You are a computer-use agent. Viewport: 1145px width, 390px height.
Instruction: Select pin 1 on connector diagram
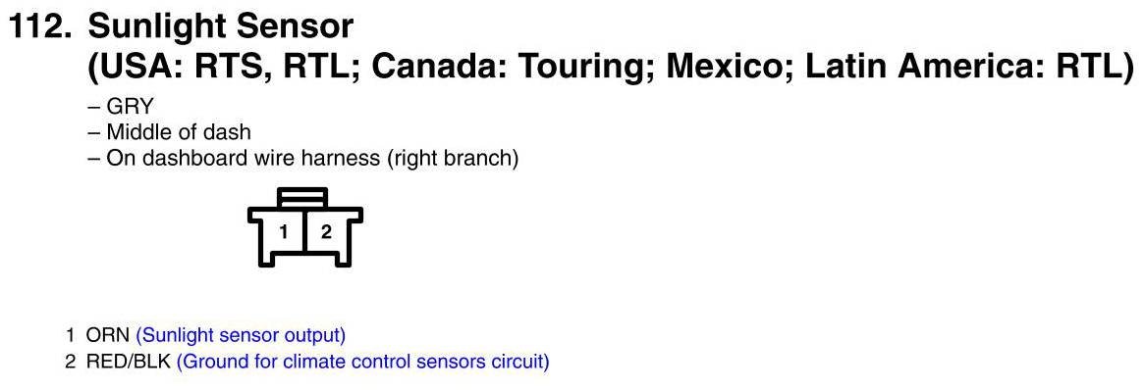click(284, 232)
